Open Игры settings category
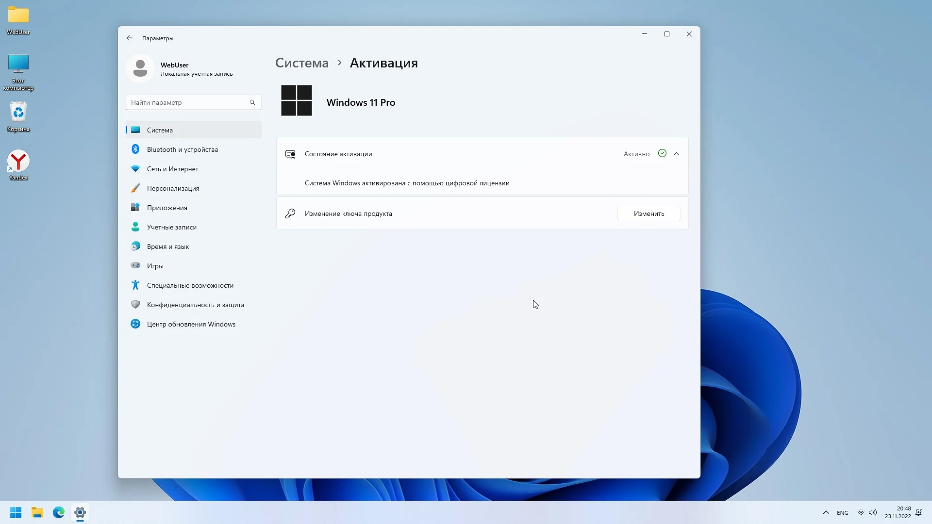932x524 pixels. tap(155, 266)
